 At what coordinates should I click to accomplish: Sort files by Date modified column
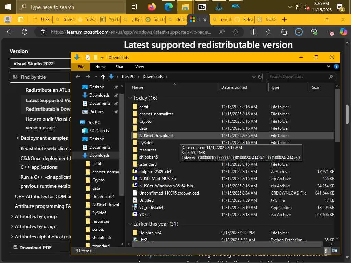click(234, 87)
